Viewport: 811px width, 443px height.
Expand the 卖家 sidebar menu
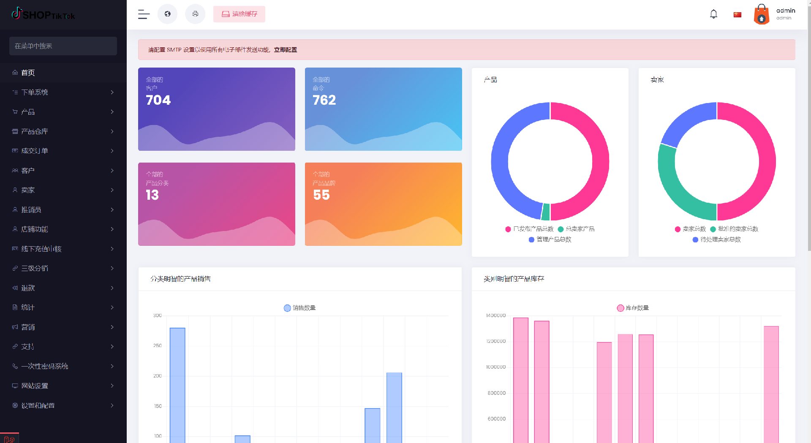[x=63, y=190]
